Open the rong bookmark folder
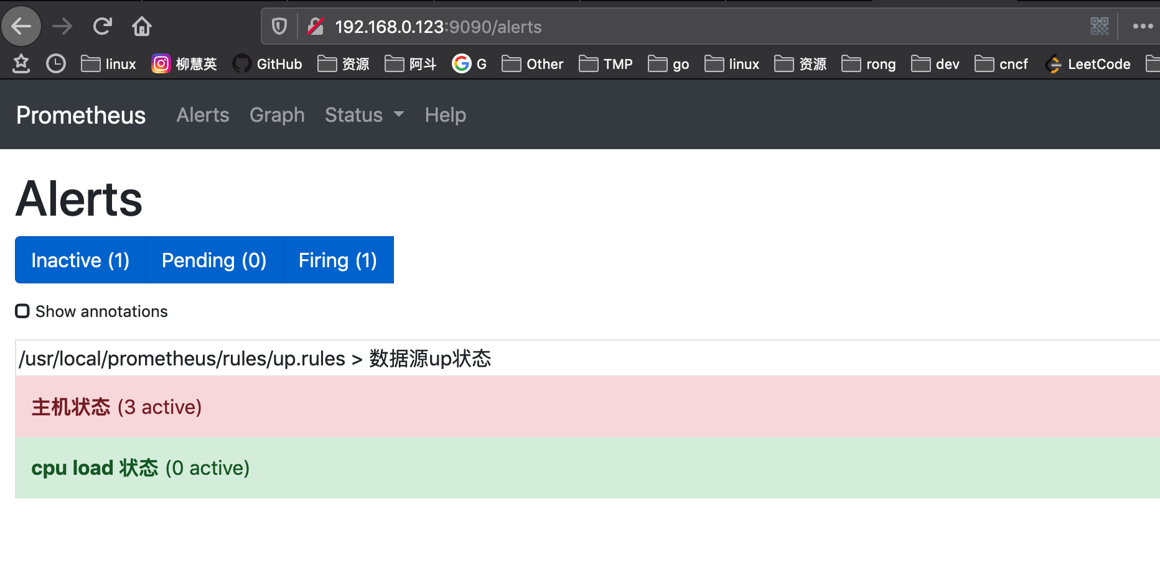 (x=869, y=63)
